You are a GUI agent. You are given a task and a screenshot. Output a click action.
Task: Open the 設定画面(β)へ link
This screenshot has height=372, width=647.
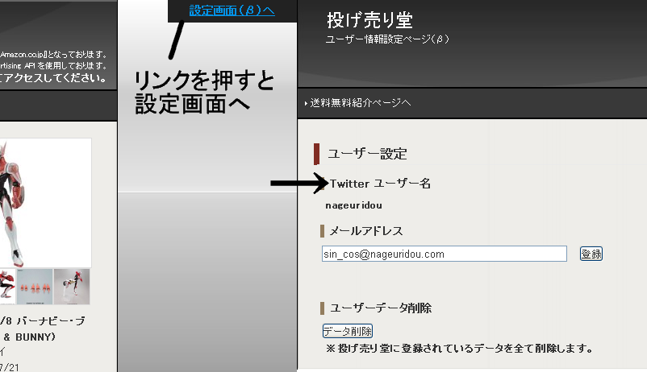232,10
